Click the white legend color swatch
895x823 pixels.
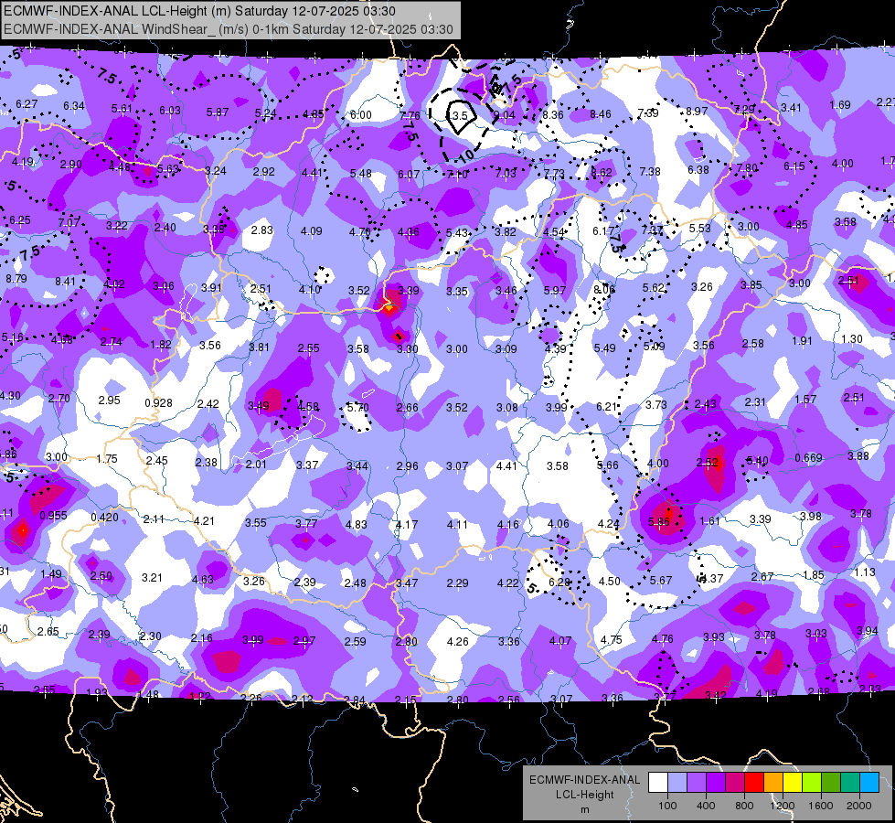coord(658,783)
